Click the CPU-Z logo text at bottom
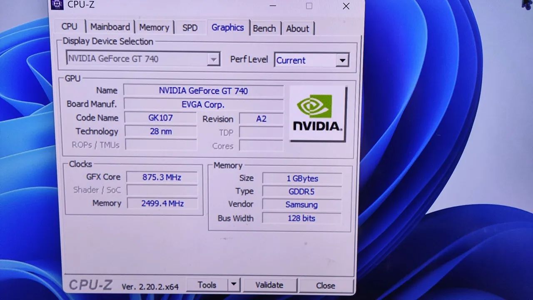533x300 pixels. point(90,285)
